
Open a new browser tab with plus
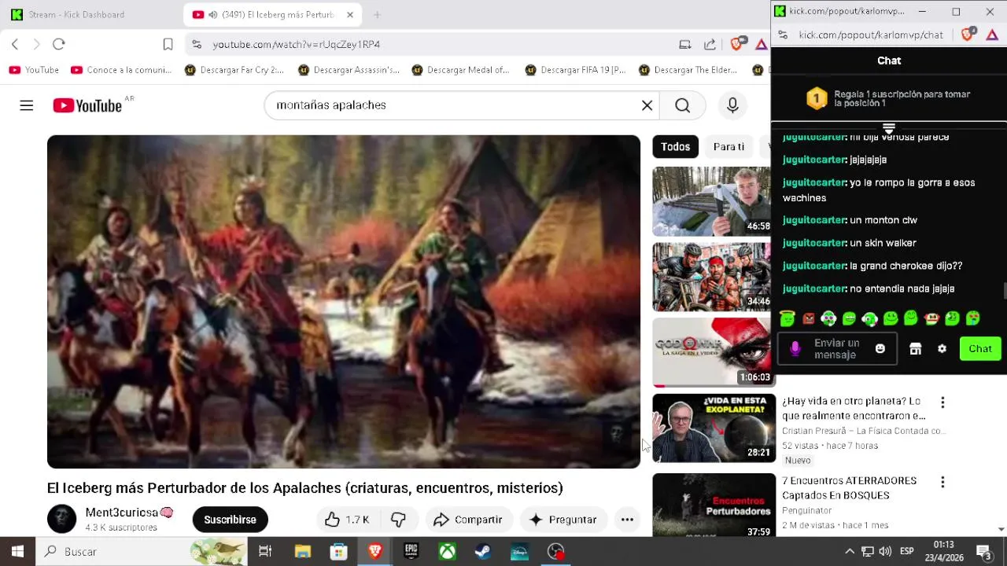click(377, 15)
